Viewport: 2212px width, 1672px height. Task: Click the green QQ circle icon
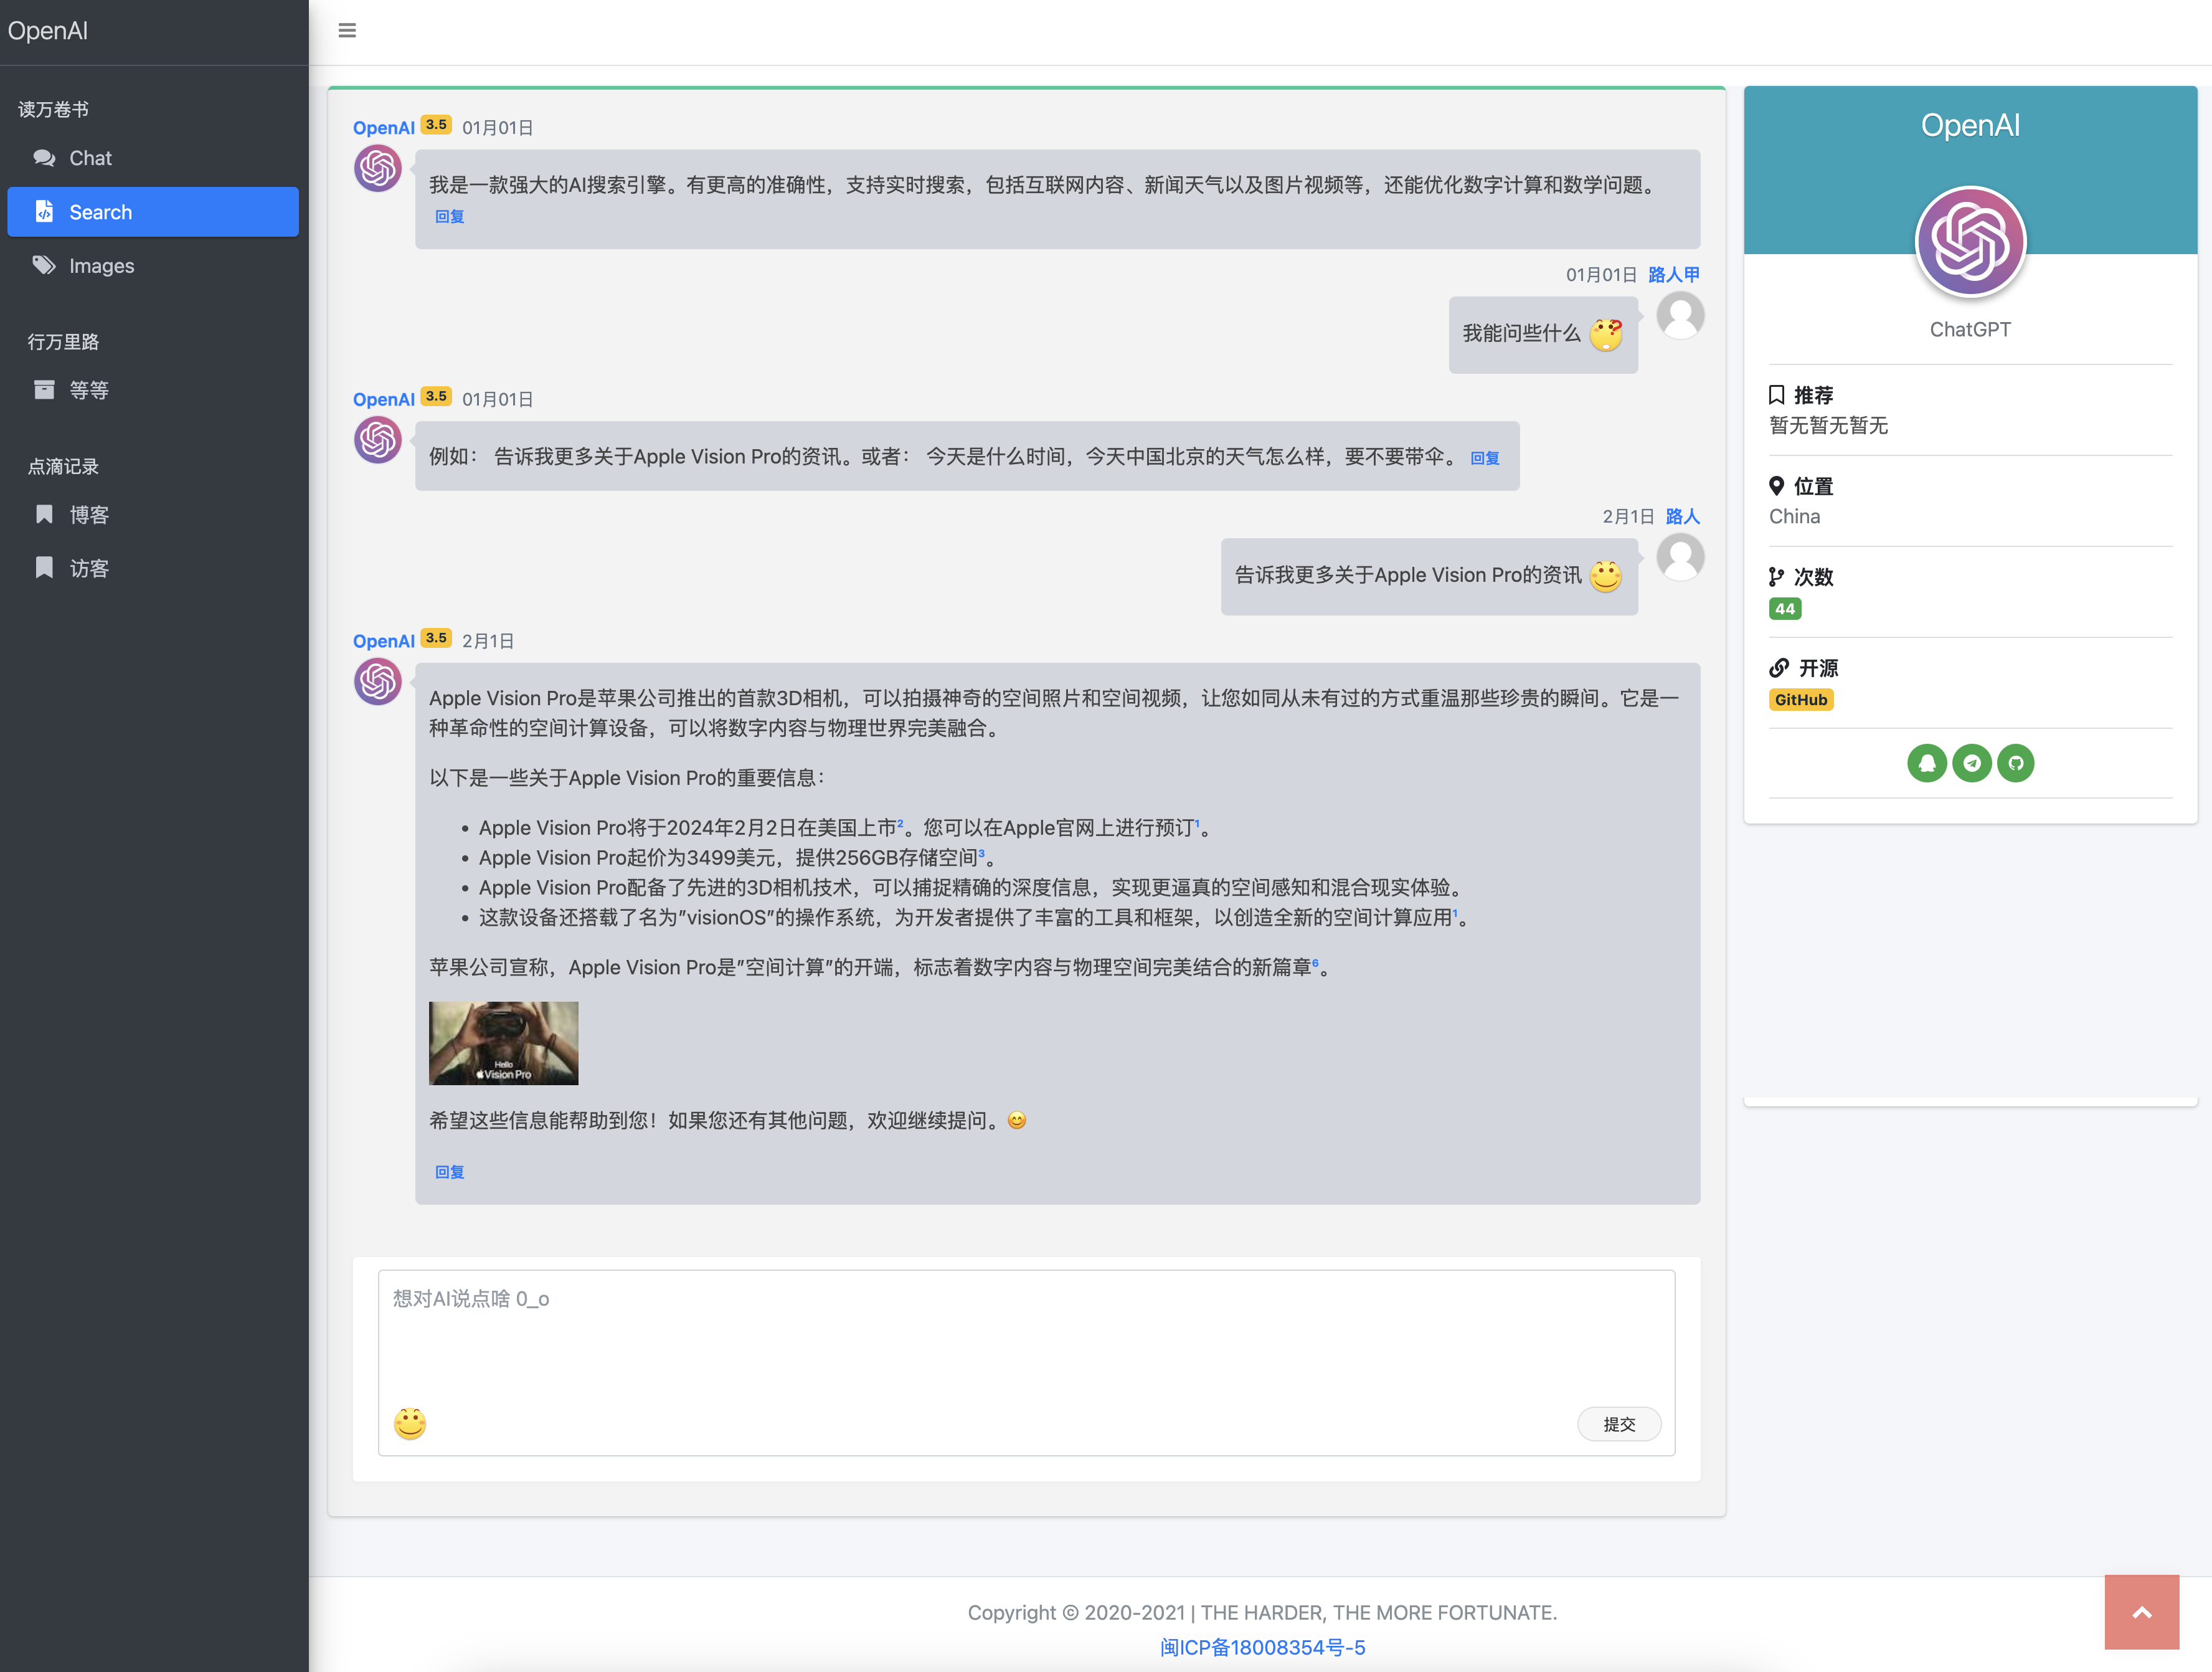[1927, 764]
